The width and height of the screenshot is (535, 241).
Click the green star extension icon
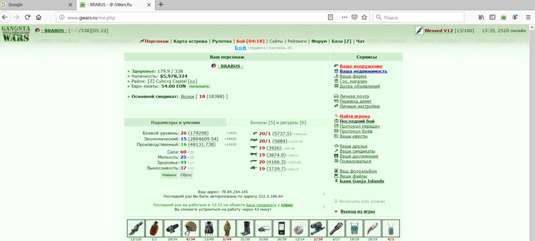(503, 17)
